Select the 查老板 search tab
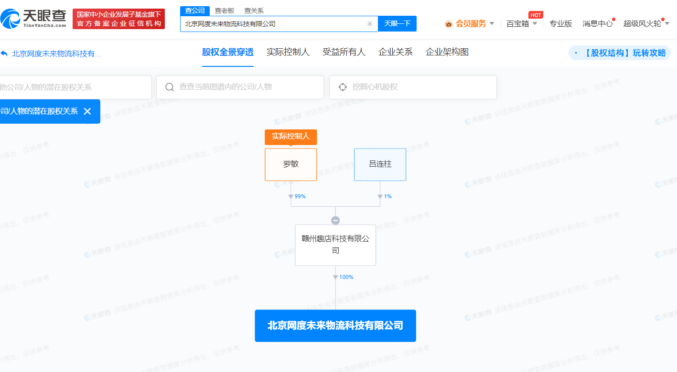The width and height of the screenshot is (677, 372). point(225,11)
